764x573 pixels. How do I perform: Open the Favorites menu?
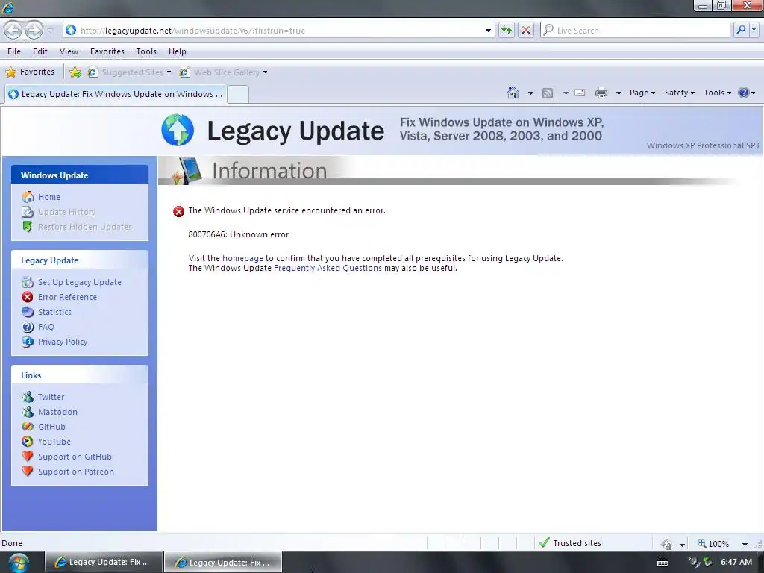107,51
